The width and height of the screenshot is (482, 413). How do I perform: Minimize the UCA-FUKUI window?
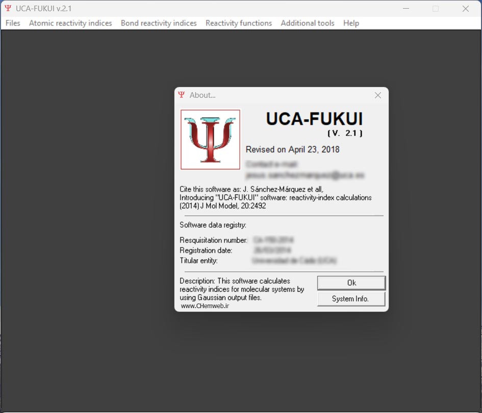(x=406, y=9)
